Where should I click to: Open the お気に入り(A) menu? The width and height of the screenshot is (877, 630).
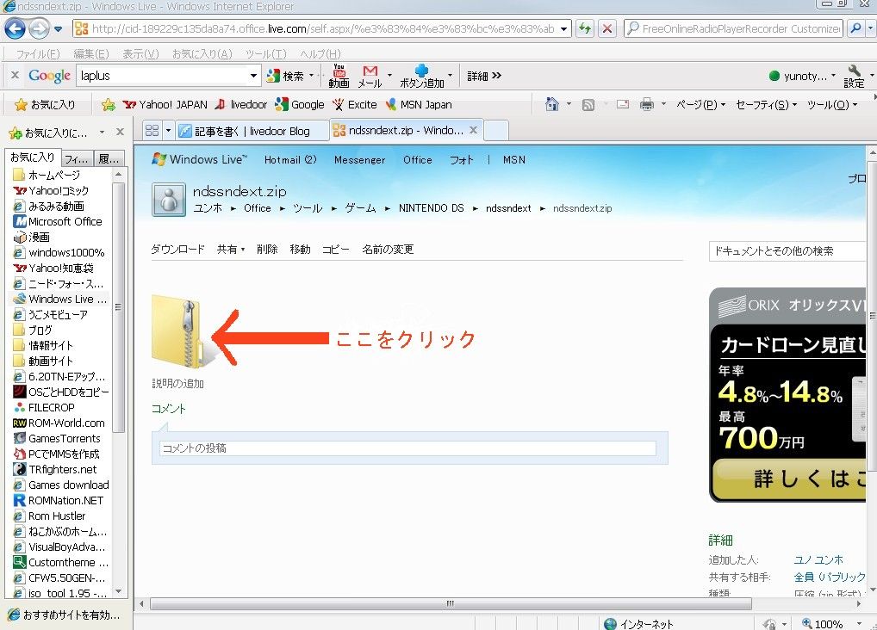coord(202,53)
